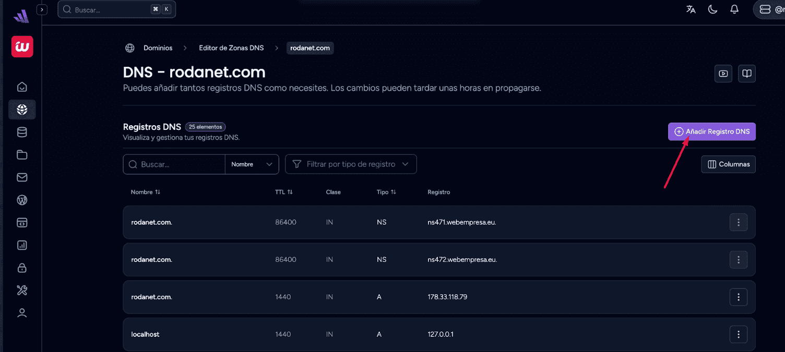
Task: Open the Home icon in sidebar
Action: (x=22, y=87)
